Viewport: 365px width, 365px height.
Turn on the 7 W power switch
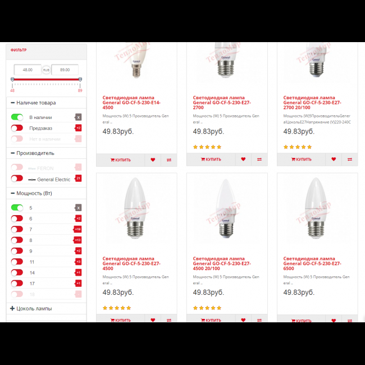coord(17,229)
